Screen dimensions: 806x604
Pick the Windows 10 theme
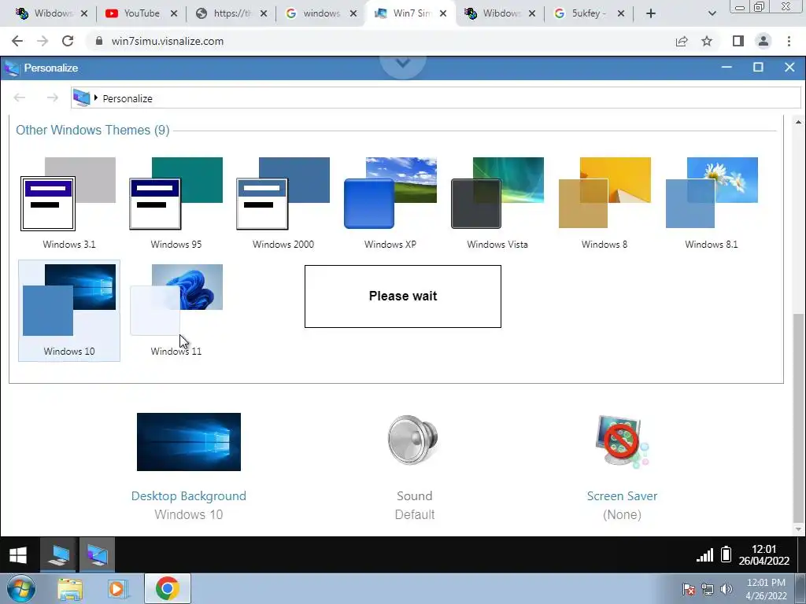pos(69,310)
